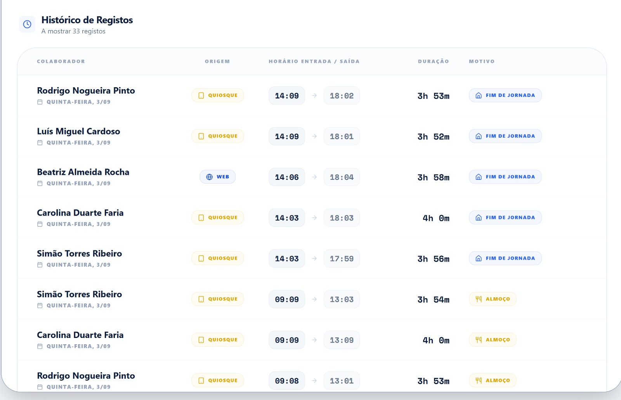
Task: Click the A mostrar 33 registos subtitle
Action: pos(73,31)
